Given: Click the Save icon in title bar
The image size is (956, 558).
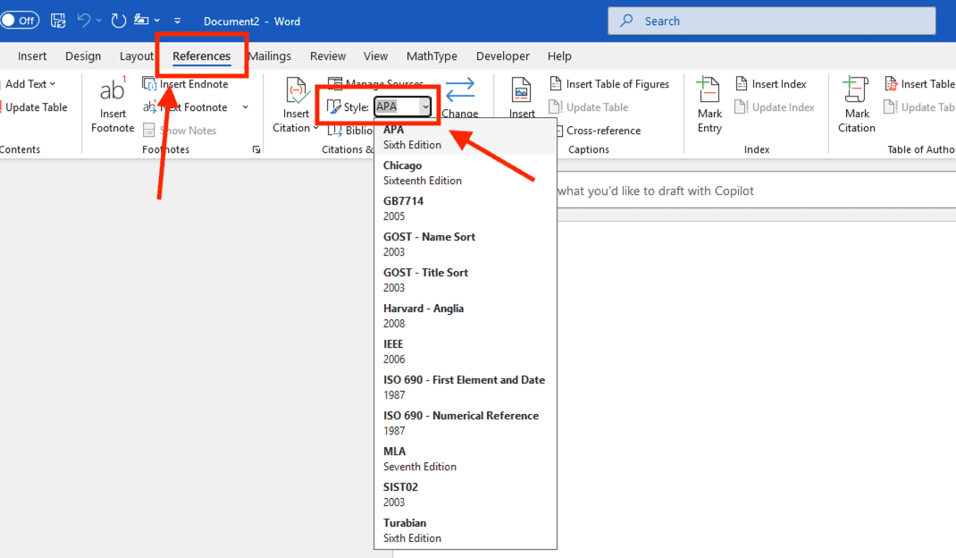Looking at the screenshot, I should point(58,21).
